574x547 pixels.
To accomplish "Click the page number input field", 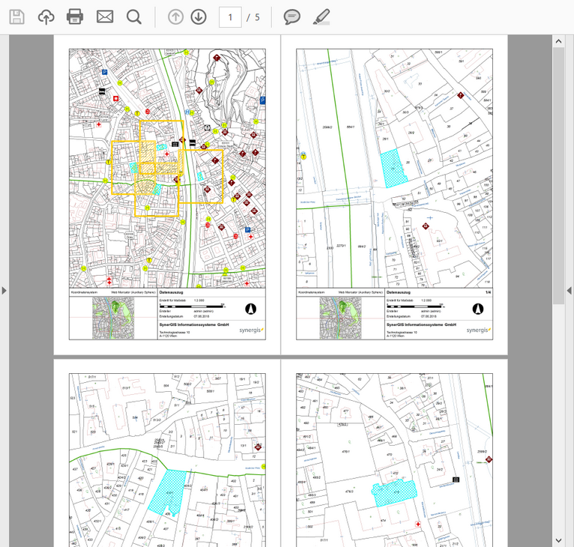I will click(230, 16).
